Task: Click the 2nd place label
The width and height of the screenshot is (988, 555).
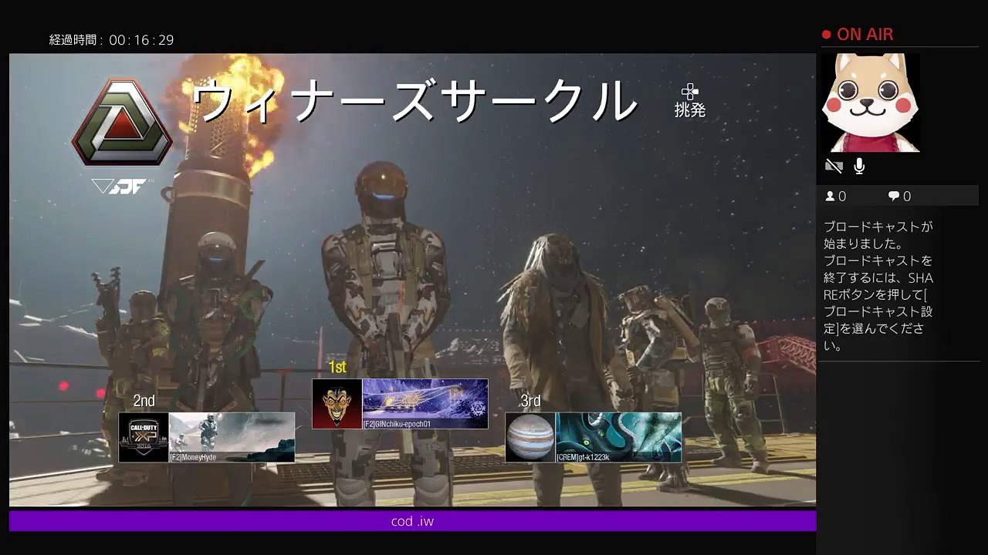Action: click(144, 401)
